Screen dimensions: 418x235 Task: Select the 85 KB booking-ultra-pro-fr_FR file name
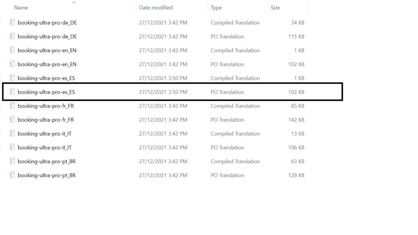click(x=46, y=106)
